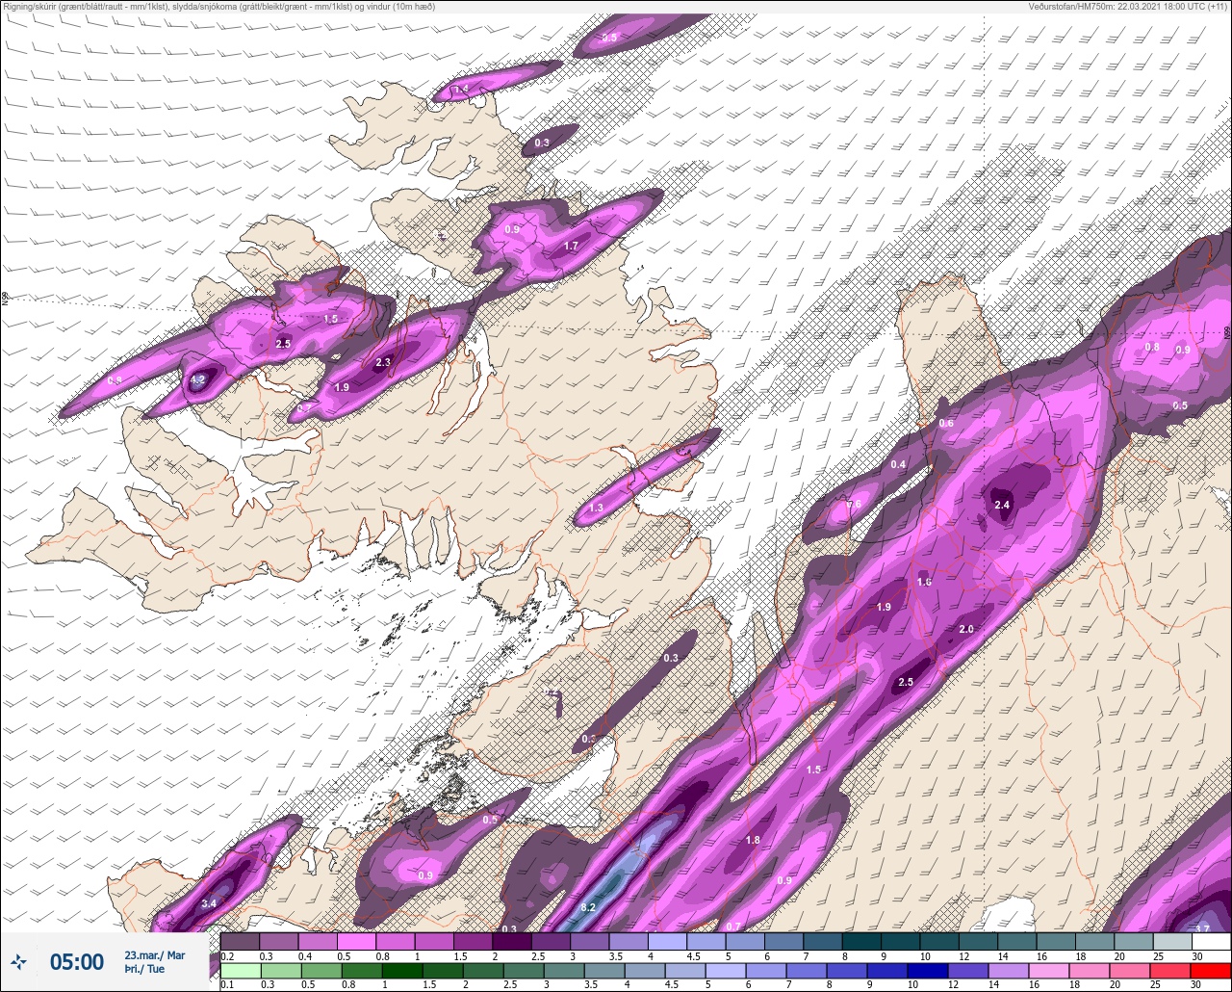Select the red rain legend swatch after 30
The height and width of the screenshot is (992, 1232).
click(x=1213, y=971)
